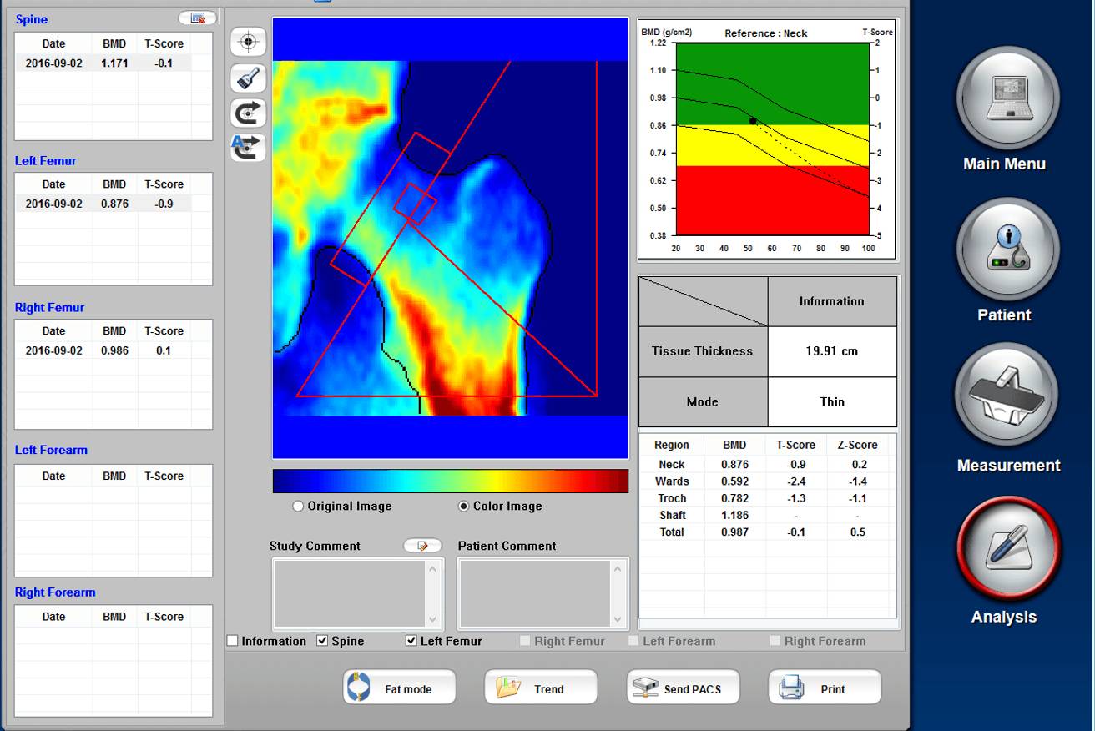Screen dimensions: 1095x731
Task: Click the Spine BMD value 1.171
Action: click(x=115, y=63)
